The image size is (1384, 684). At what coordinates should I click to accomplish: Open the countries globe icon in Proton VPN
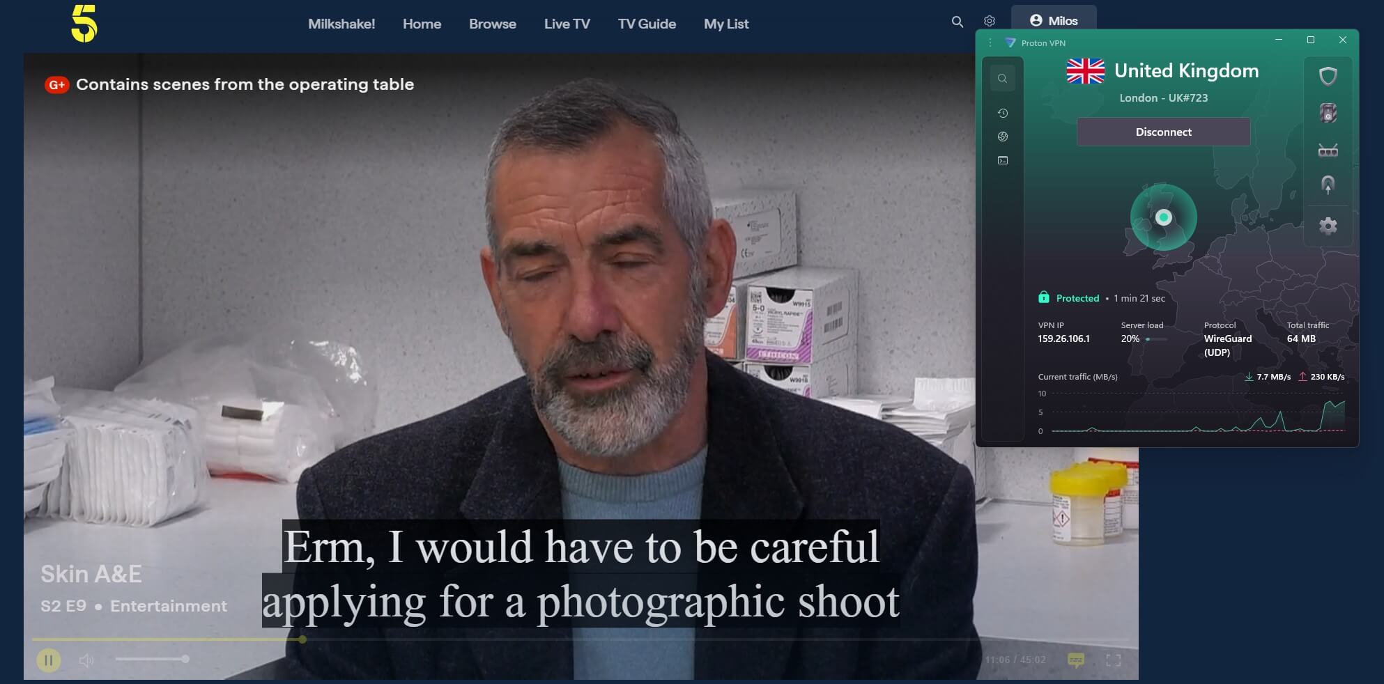click(1002, 137)
